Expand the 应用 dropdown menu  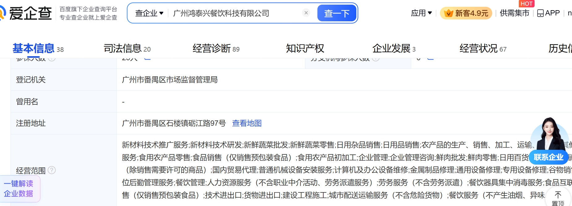421,13
